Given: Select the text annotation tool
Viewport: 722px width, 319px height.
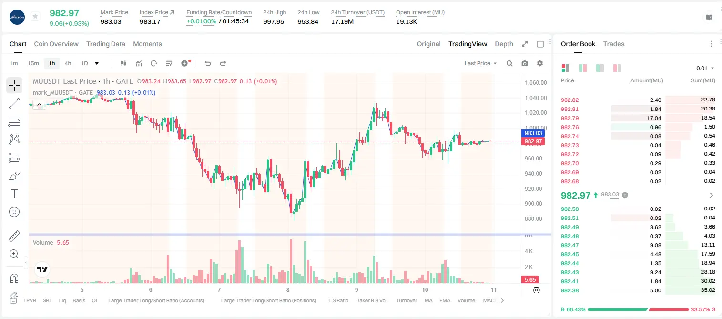Looking at the screenshot, I should (14, 194).
